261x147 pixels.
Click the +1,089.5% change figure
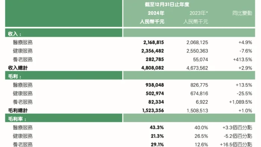point(240,102)
